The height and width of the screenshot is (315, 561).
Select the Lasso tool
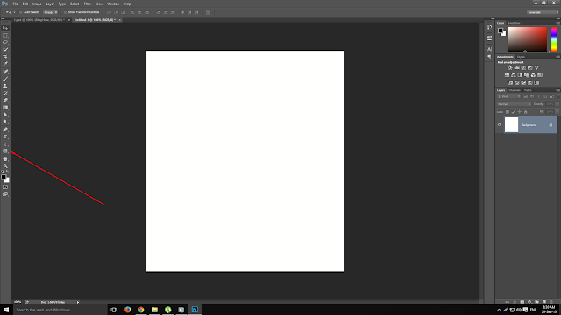click(5, 43)
